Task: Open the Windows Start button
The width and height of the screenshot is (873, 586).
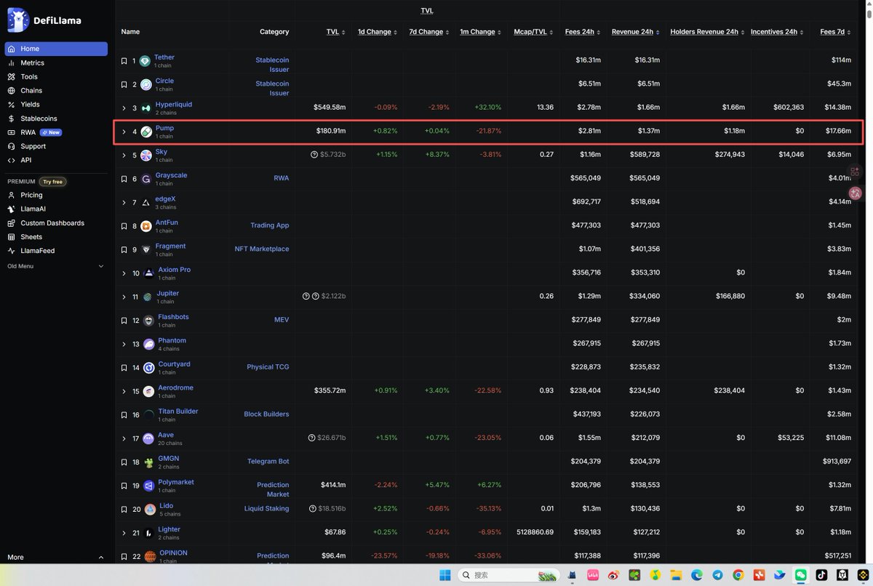Action: (445, 575)
